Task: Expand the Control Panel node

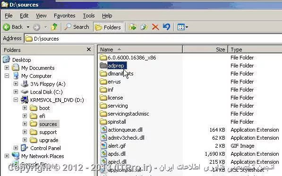Action: coord(16,148)
